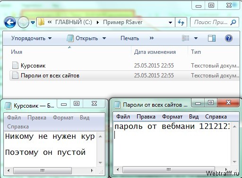Sort by the Тип column header
Image resolution: width=242 pixels, height=178 pixels.
point(196,52)
